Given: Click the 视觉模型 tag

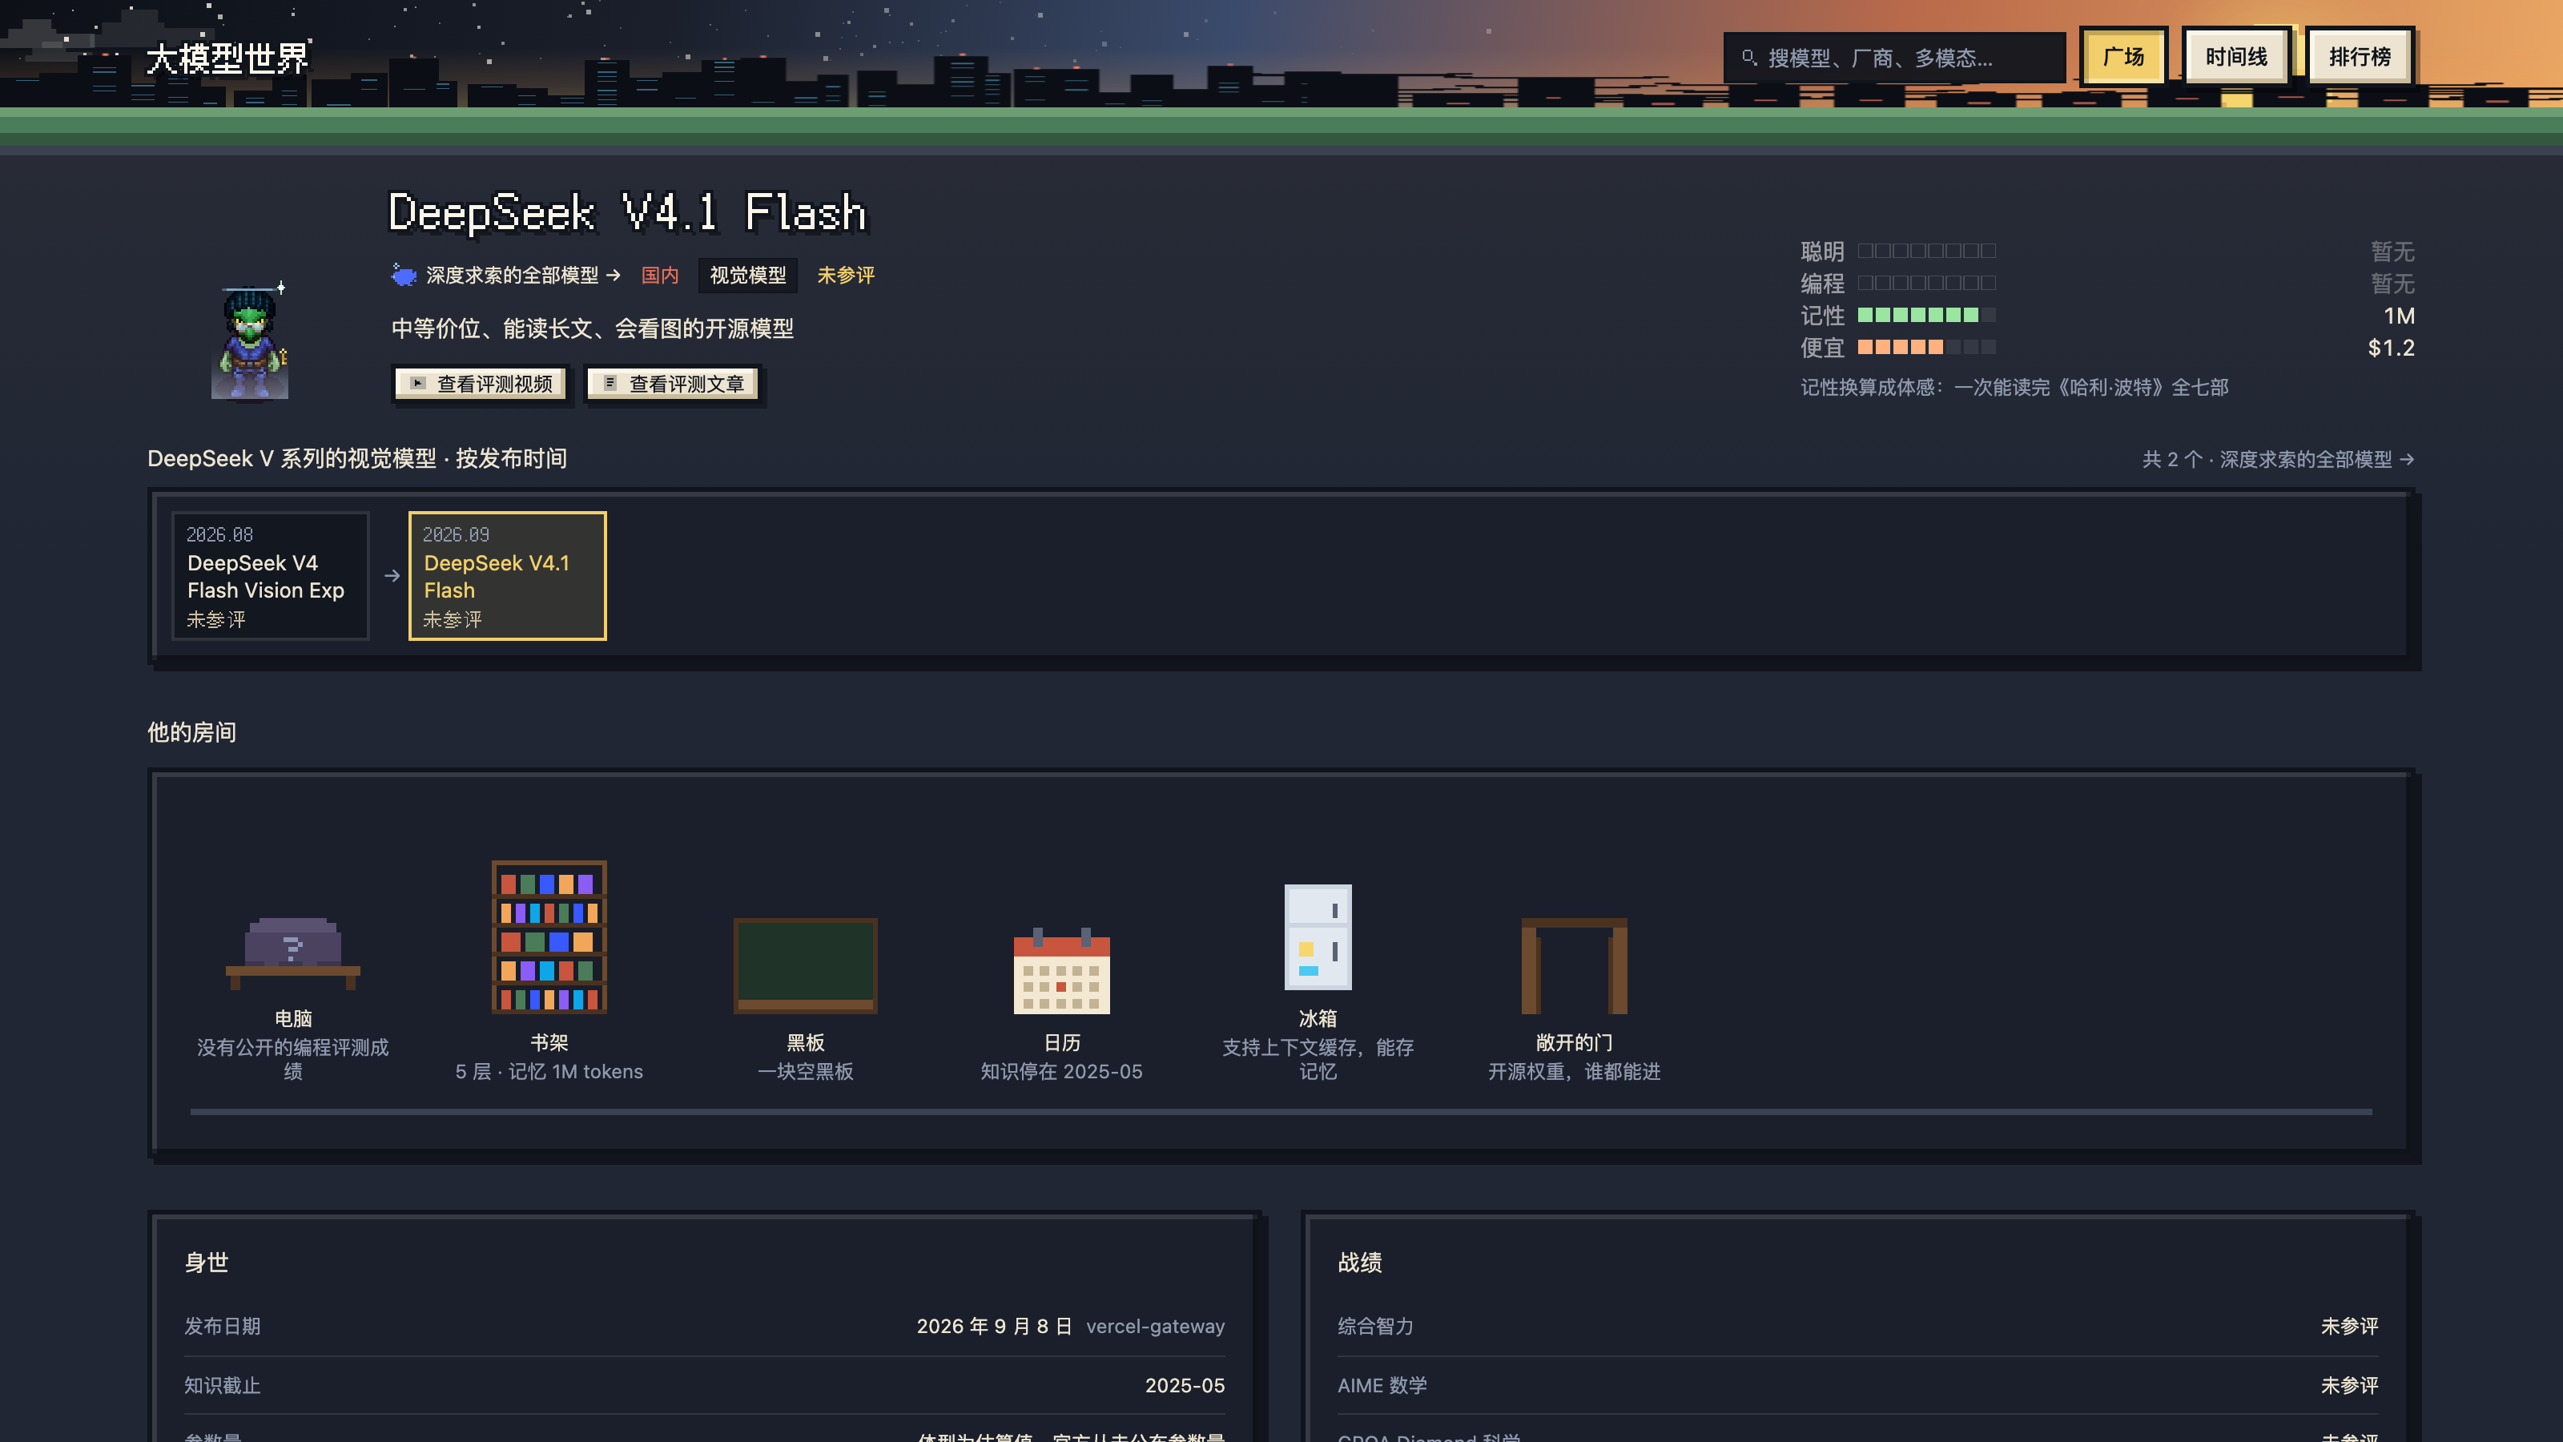Looking at the screenshot, I should tap(748, 275).
